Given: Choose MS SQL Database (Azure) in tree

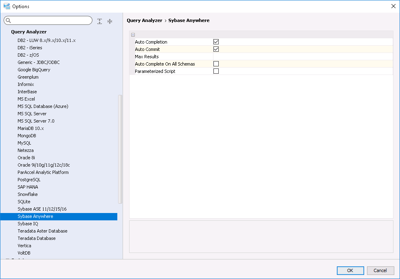Looking at the screenshot, I should 43,106.
